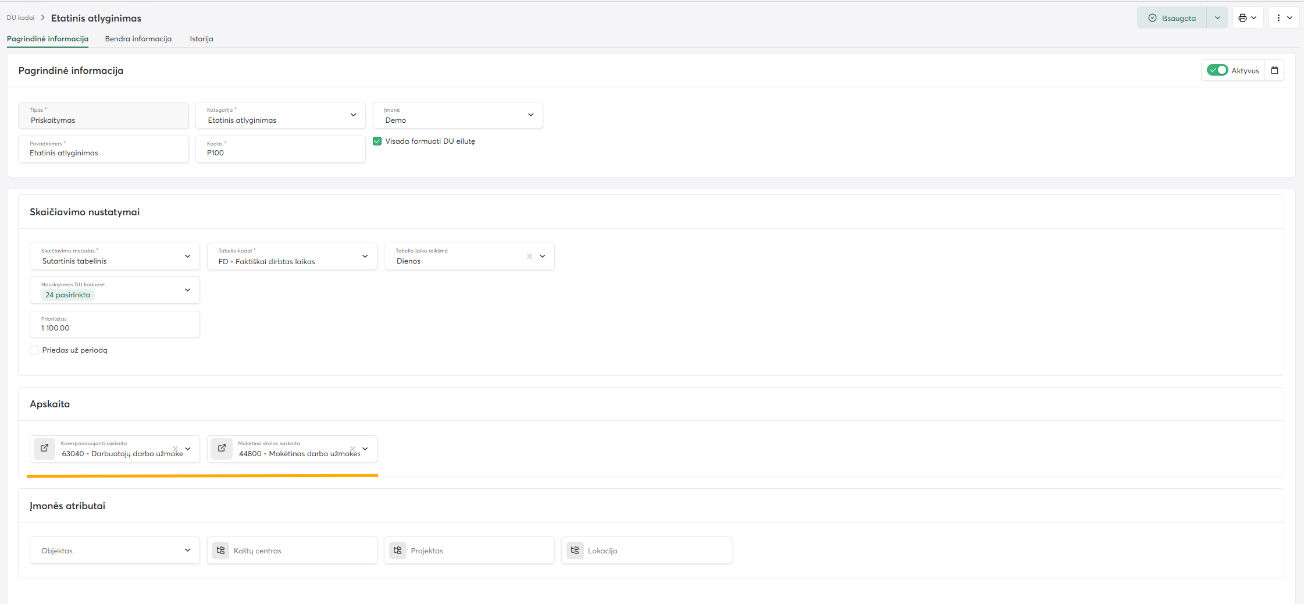Screen dimensions: 1304x604
Task: Click the Projektas tree icon
Action: click(x=398, y=550)
